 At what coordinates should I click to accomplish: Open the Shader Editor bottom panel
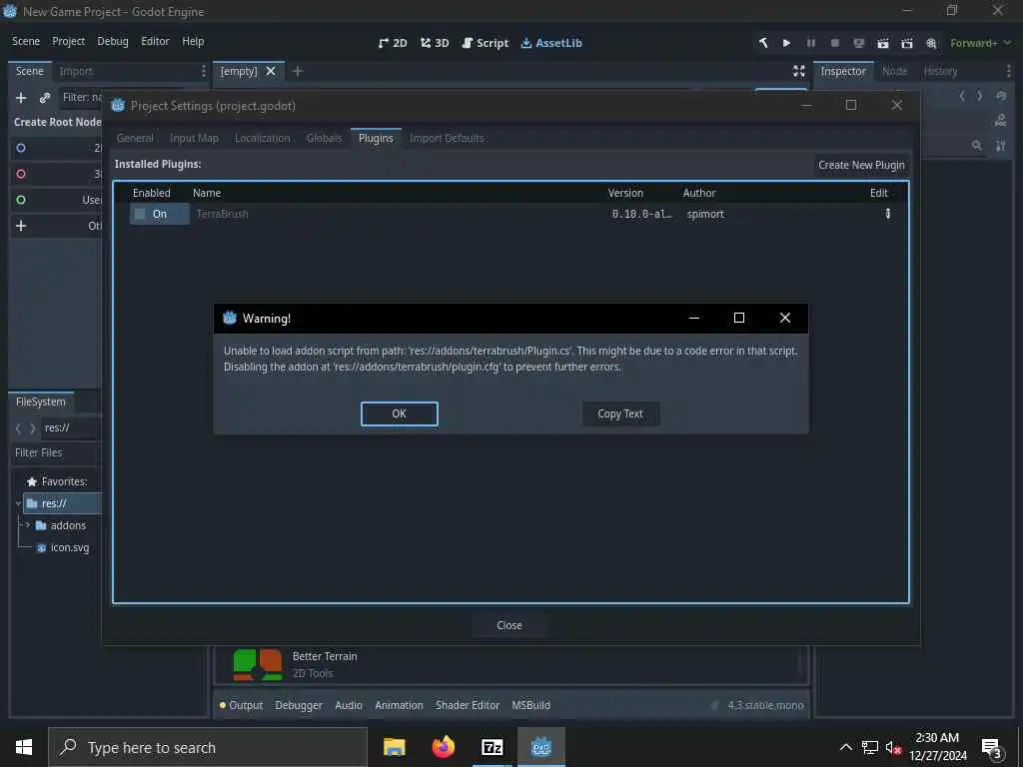tap(468, 705)
